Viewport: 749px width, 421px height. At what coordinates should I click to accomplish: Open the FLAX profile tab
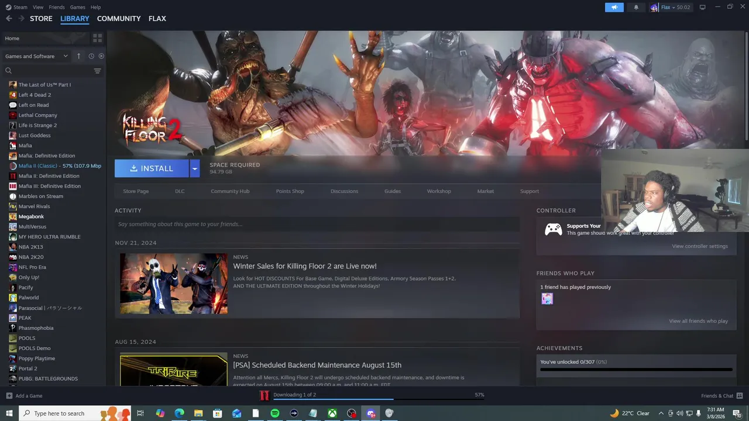(x=157, y=19)
